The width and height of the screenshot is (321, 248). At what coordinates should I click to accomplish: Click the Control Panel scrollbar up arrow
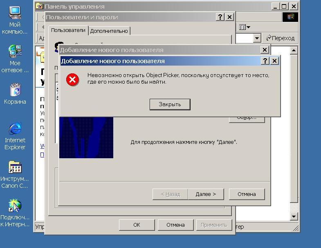[x=294, y=50]
